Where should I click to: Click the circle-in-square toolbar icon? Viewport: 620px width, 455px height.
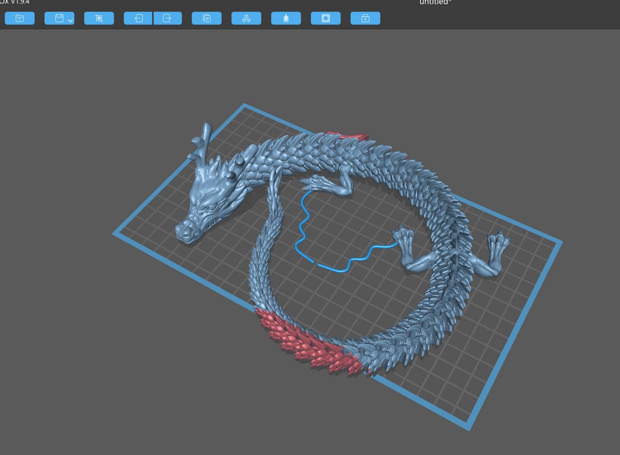[326, 19]
